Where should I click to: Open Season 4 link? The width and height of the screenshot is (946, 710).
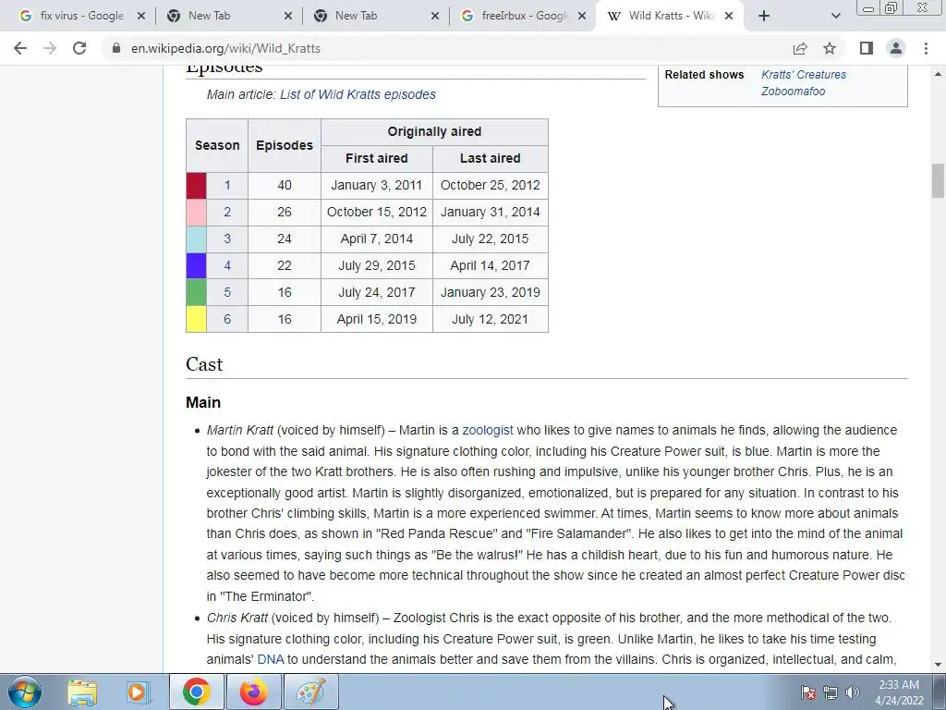(x=227, y=265)
